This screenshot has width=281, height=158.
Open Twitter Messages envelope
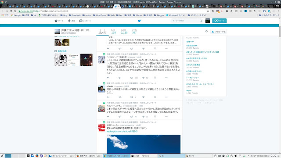click(81, 21)
